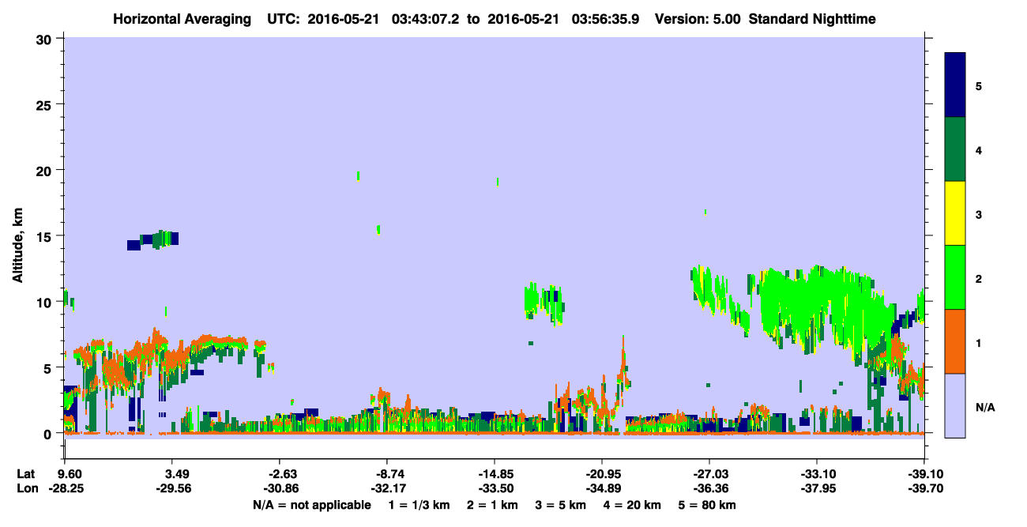This screenshot has height=527, width=1027.
Task: Click legend text 'N/A = not applicable'
Action: [x=312, y=505]
